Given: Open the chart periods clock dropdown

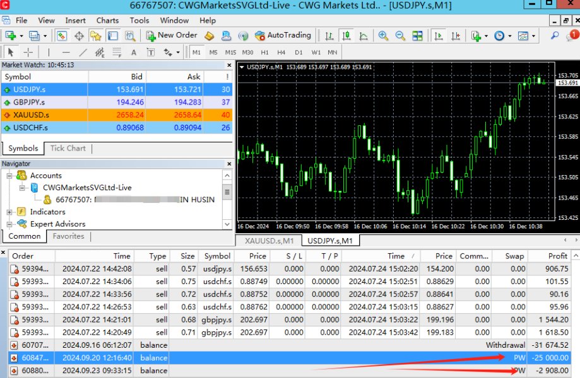Looking at the screenshot, I should click(x=500, y=35).
